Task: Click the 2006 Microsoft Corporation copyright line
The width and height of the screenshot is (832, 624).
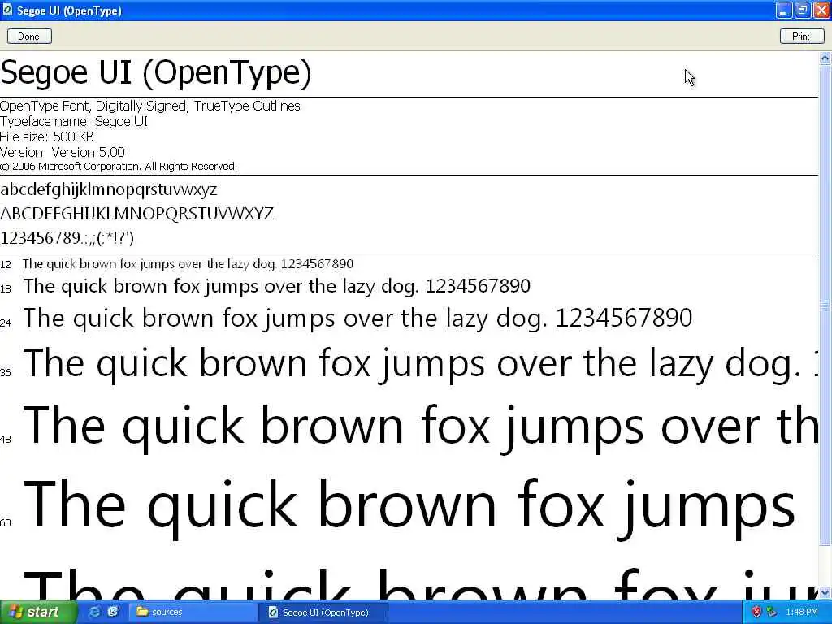Action: (x=119, y=167)
